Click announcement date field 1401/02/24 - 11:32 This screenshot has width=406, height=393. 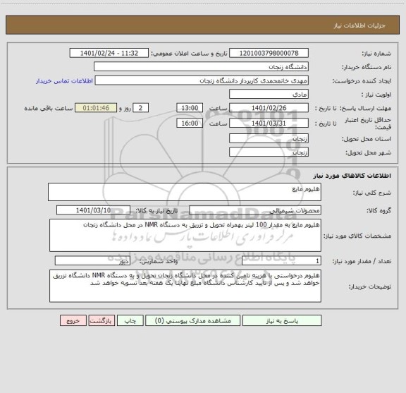pyautogui.click(x=109, y=53)
